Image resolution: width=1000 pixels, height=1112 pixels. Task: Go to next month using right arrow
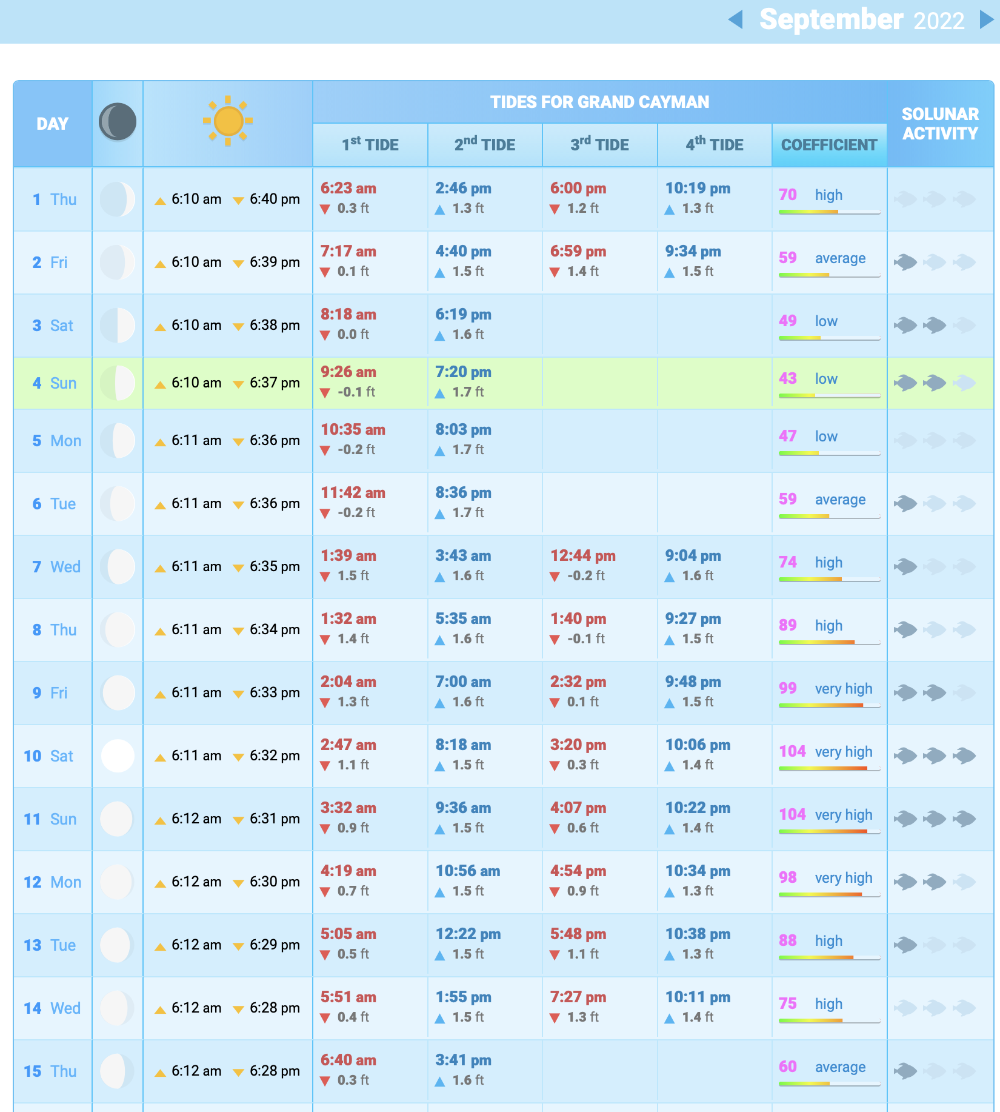(x=986, y=19)
